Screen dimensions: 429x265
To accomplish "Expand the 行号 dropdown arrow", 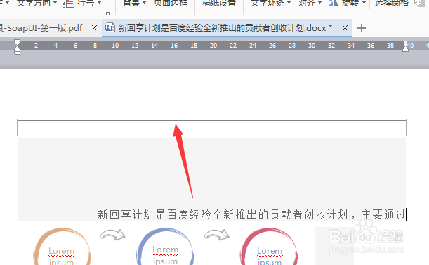I will point(99,3).
